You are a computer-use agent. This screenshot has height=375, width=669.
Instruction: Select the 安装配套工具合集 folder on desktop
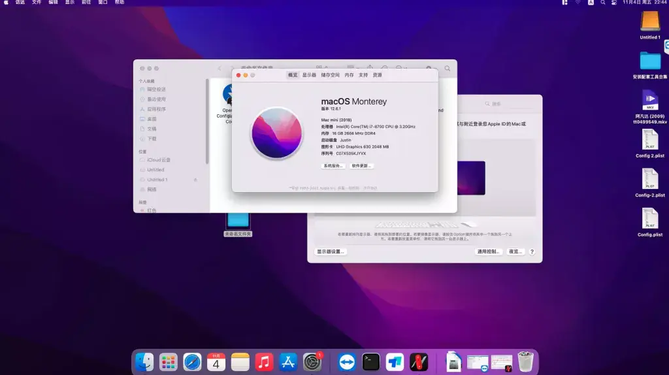[650, 65]
